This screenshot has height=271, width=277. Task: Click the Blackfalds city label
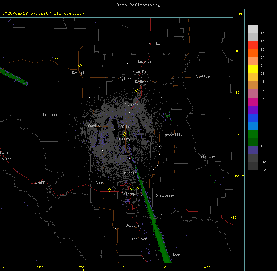(142, 72)
